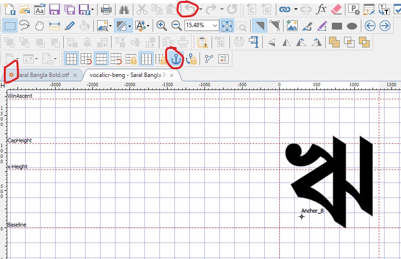Choose the hand pan tool
Image resolution: width=401 pixels, height=259 pixels.
coord(40,26)
